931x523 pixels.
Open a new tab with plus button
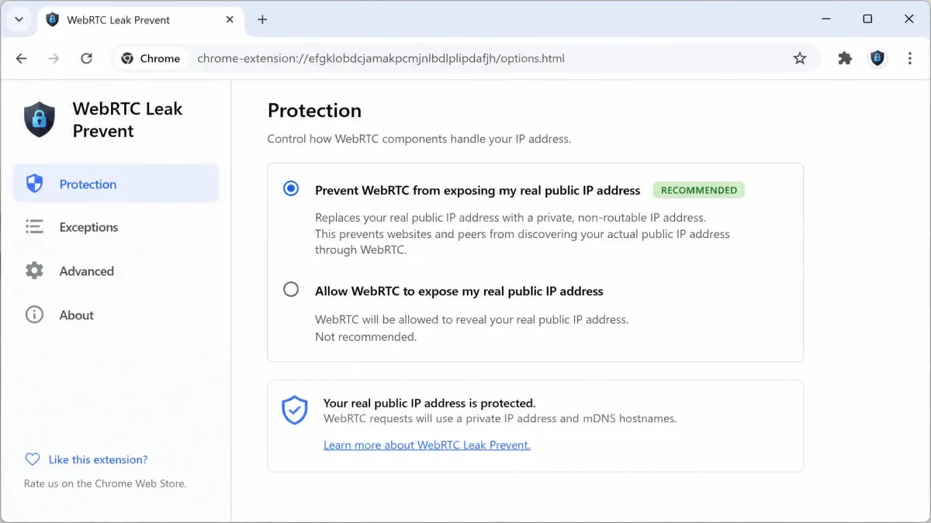pos(262,19)
